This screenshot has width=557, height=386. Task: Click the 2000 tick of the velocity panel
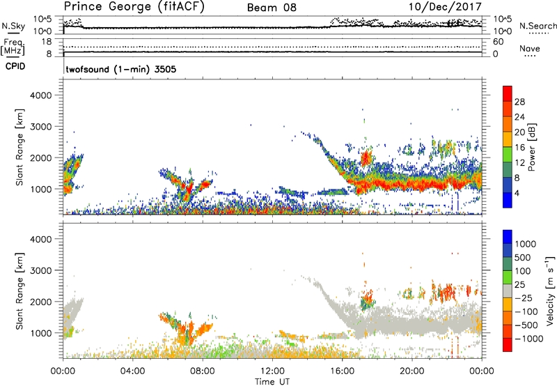point(40,302)
